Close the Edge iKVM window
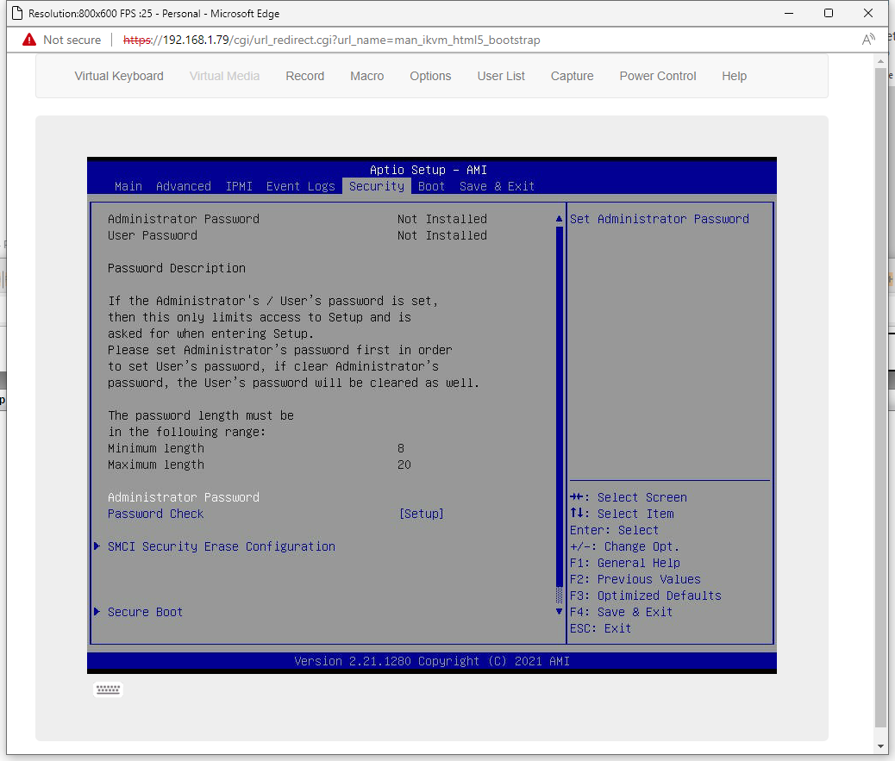The width and height of the screenshot is (895, 761). point(868,13)
